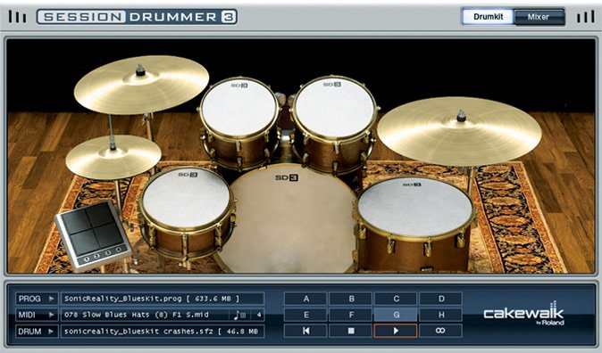
Task: Switch to the Drumkit tab
Action: coord(488,17)
